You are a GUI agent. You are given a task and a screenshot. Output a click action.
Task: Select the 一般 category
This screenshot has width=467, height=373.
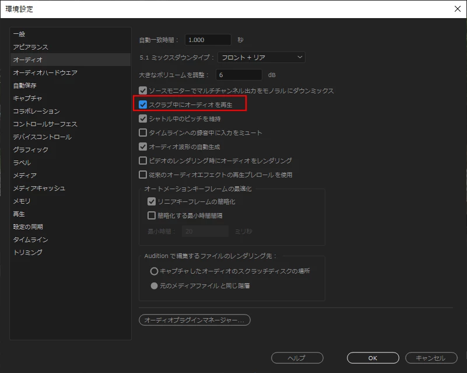[71, 34]
